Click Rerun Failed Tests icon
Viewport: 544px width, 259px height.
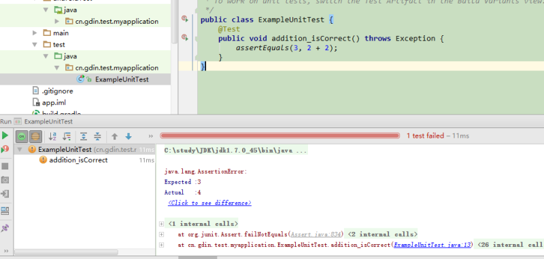coord(5,149)
